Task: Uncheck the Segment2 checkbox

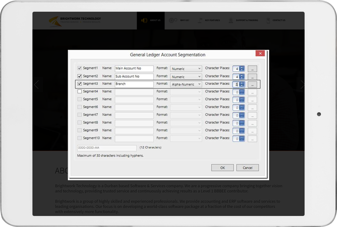Action: point(80,76)
